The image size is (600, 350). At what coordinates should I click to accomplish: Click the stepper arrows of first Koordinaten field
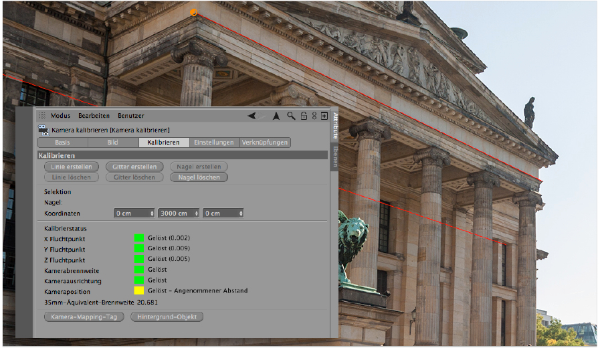(x=152, y=213)
